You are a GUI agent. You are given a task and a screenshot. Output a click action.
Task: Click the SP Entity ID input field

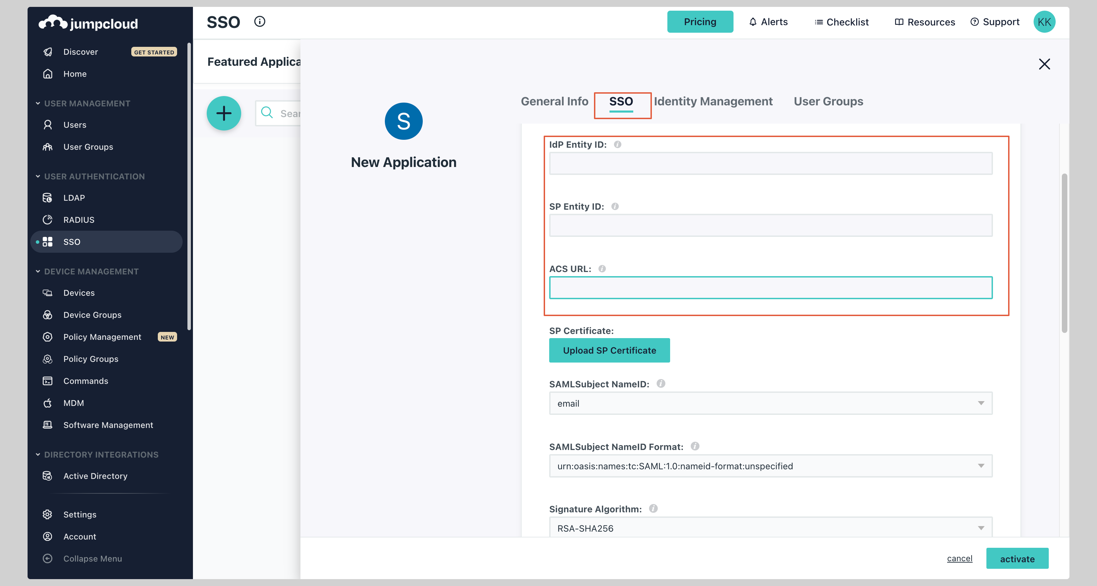[x=770, y=225]
